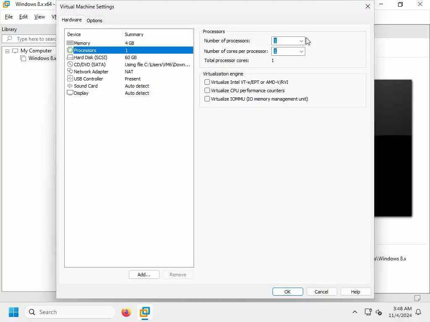Image resolution: width=430 pixels, height=322 pixels.
Task: Click the Cancel button
Action: (x=321, y=292)
